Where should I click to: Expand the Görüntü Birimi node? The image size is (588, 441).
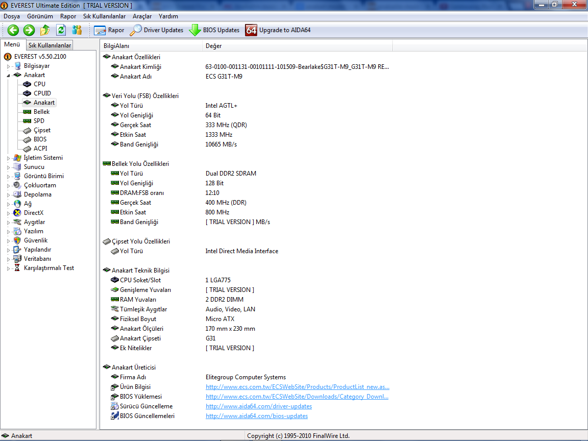pyautogui.click(x=8, y=177)
